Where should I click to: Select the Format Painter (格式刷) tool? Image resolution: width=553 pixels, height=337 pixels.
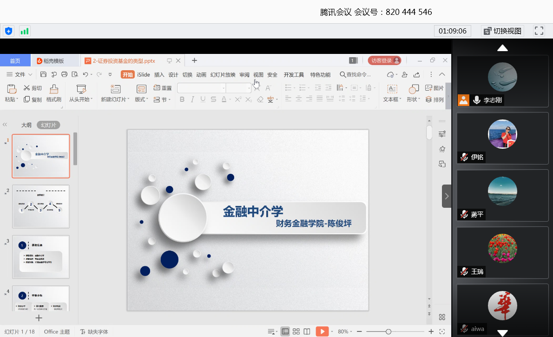(x=53, y=92)
